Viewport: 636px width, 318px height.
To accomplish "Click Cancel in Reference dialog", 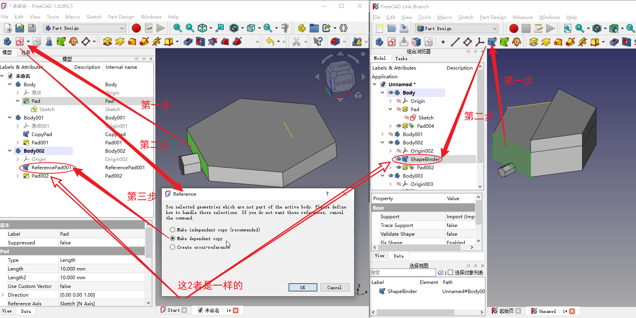I will tap(334, 288).
